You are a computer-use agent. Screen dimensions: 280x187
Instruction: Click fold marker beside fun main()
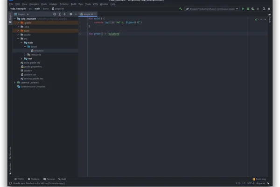88,18
